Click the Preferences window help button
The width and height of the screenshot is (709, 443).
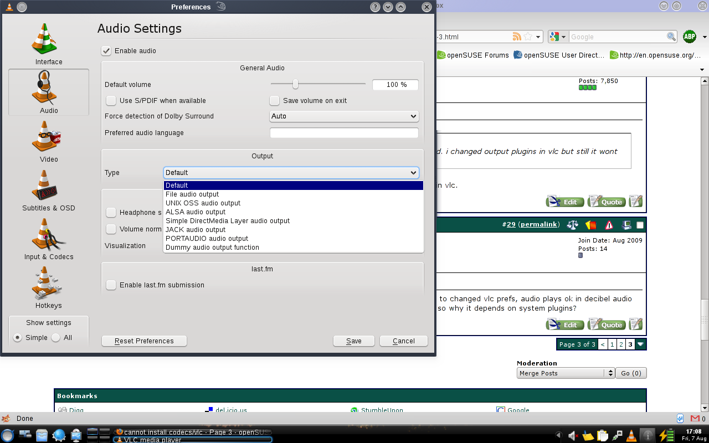click(x=375, y=7)
